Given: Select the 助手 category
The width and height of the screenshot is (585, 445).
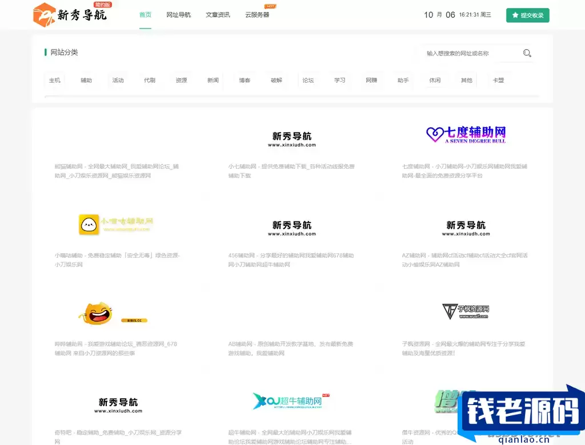Looking at the screenshot, I should (403, 80).
